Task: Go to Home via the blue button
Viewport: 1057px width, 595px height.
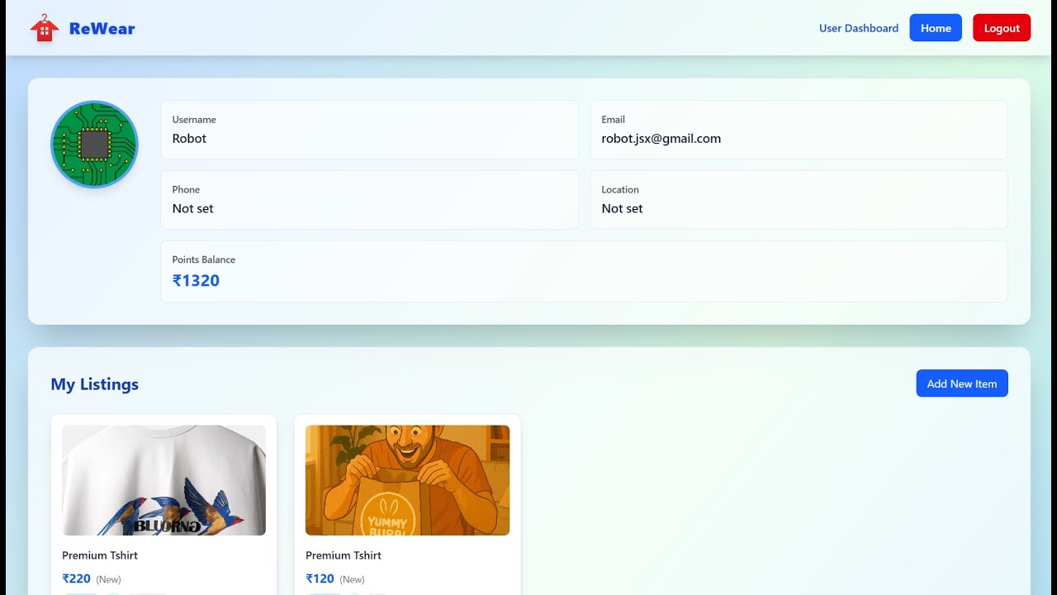Action: point(936,28)
